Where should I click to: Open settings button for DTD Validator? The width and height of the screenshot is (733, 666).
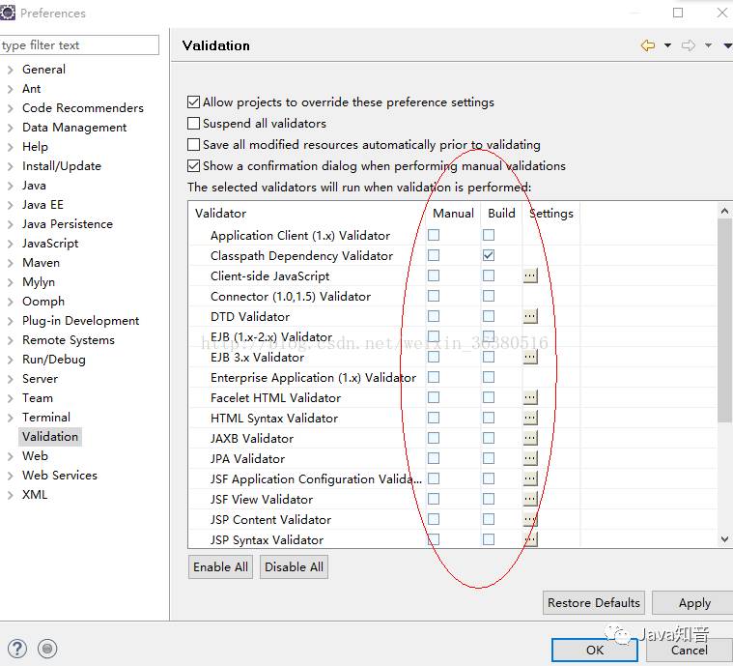[529, 317]
